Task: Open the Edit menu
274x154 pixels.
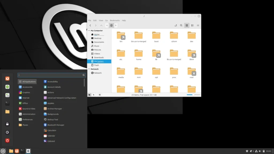Action: pos(95,20)
